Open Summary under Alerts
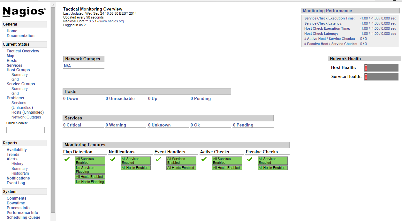This screenshot has width=402, height=221. (x=19, y=169)
